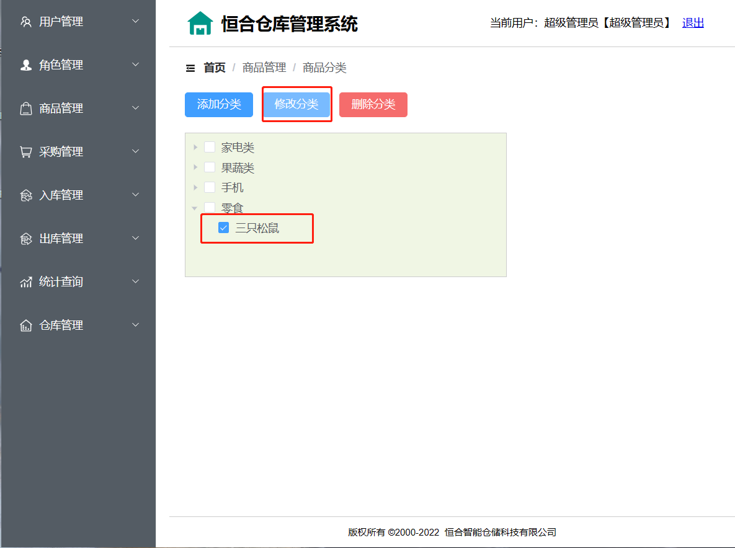Click the 角色管理 person icon
Viewport: 735px width, 548px height.
tap(26, 65)
